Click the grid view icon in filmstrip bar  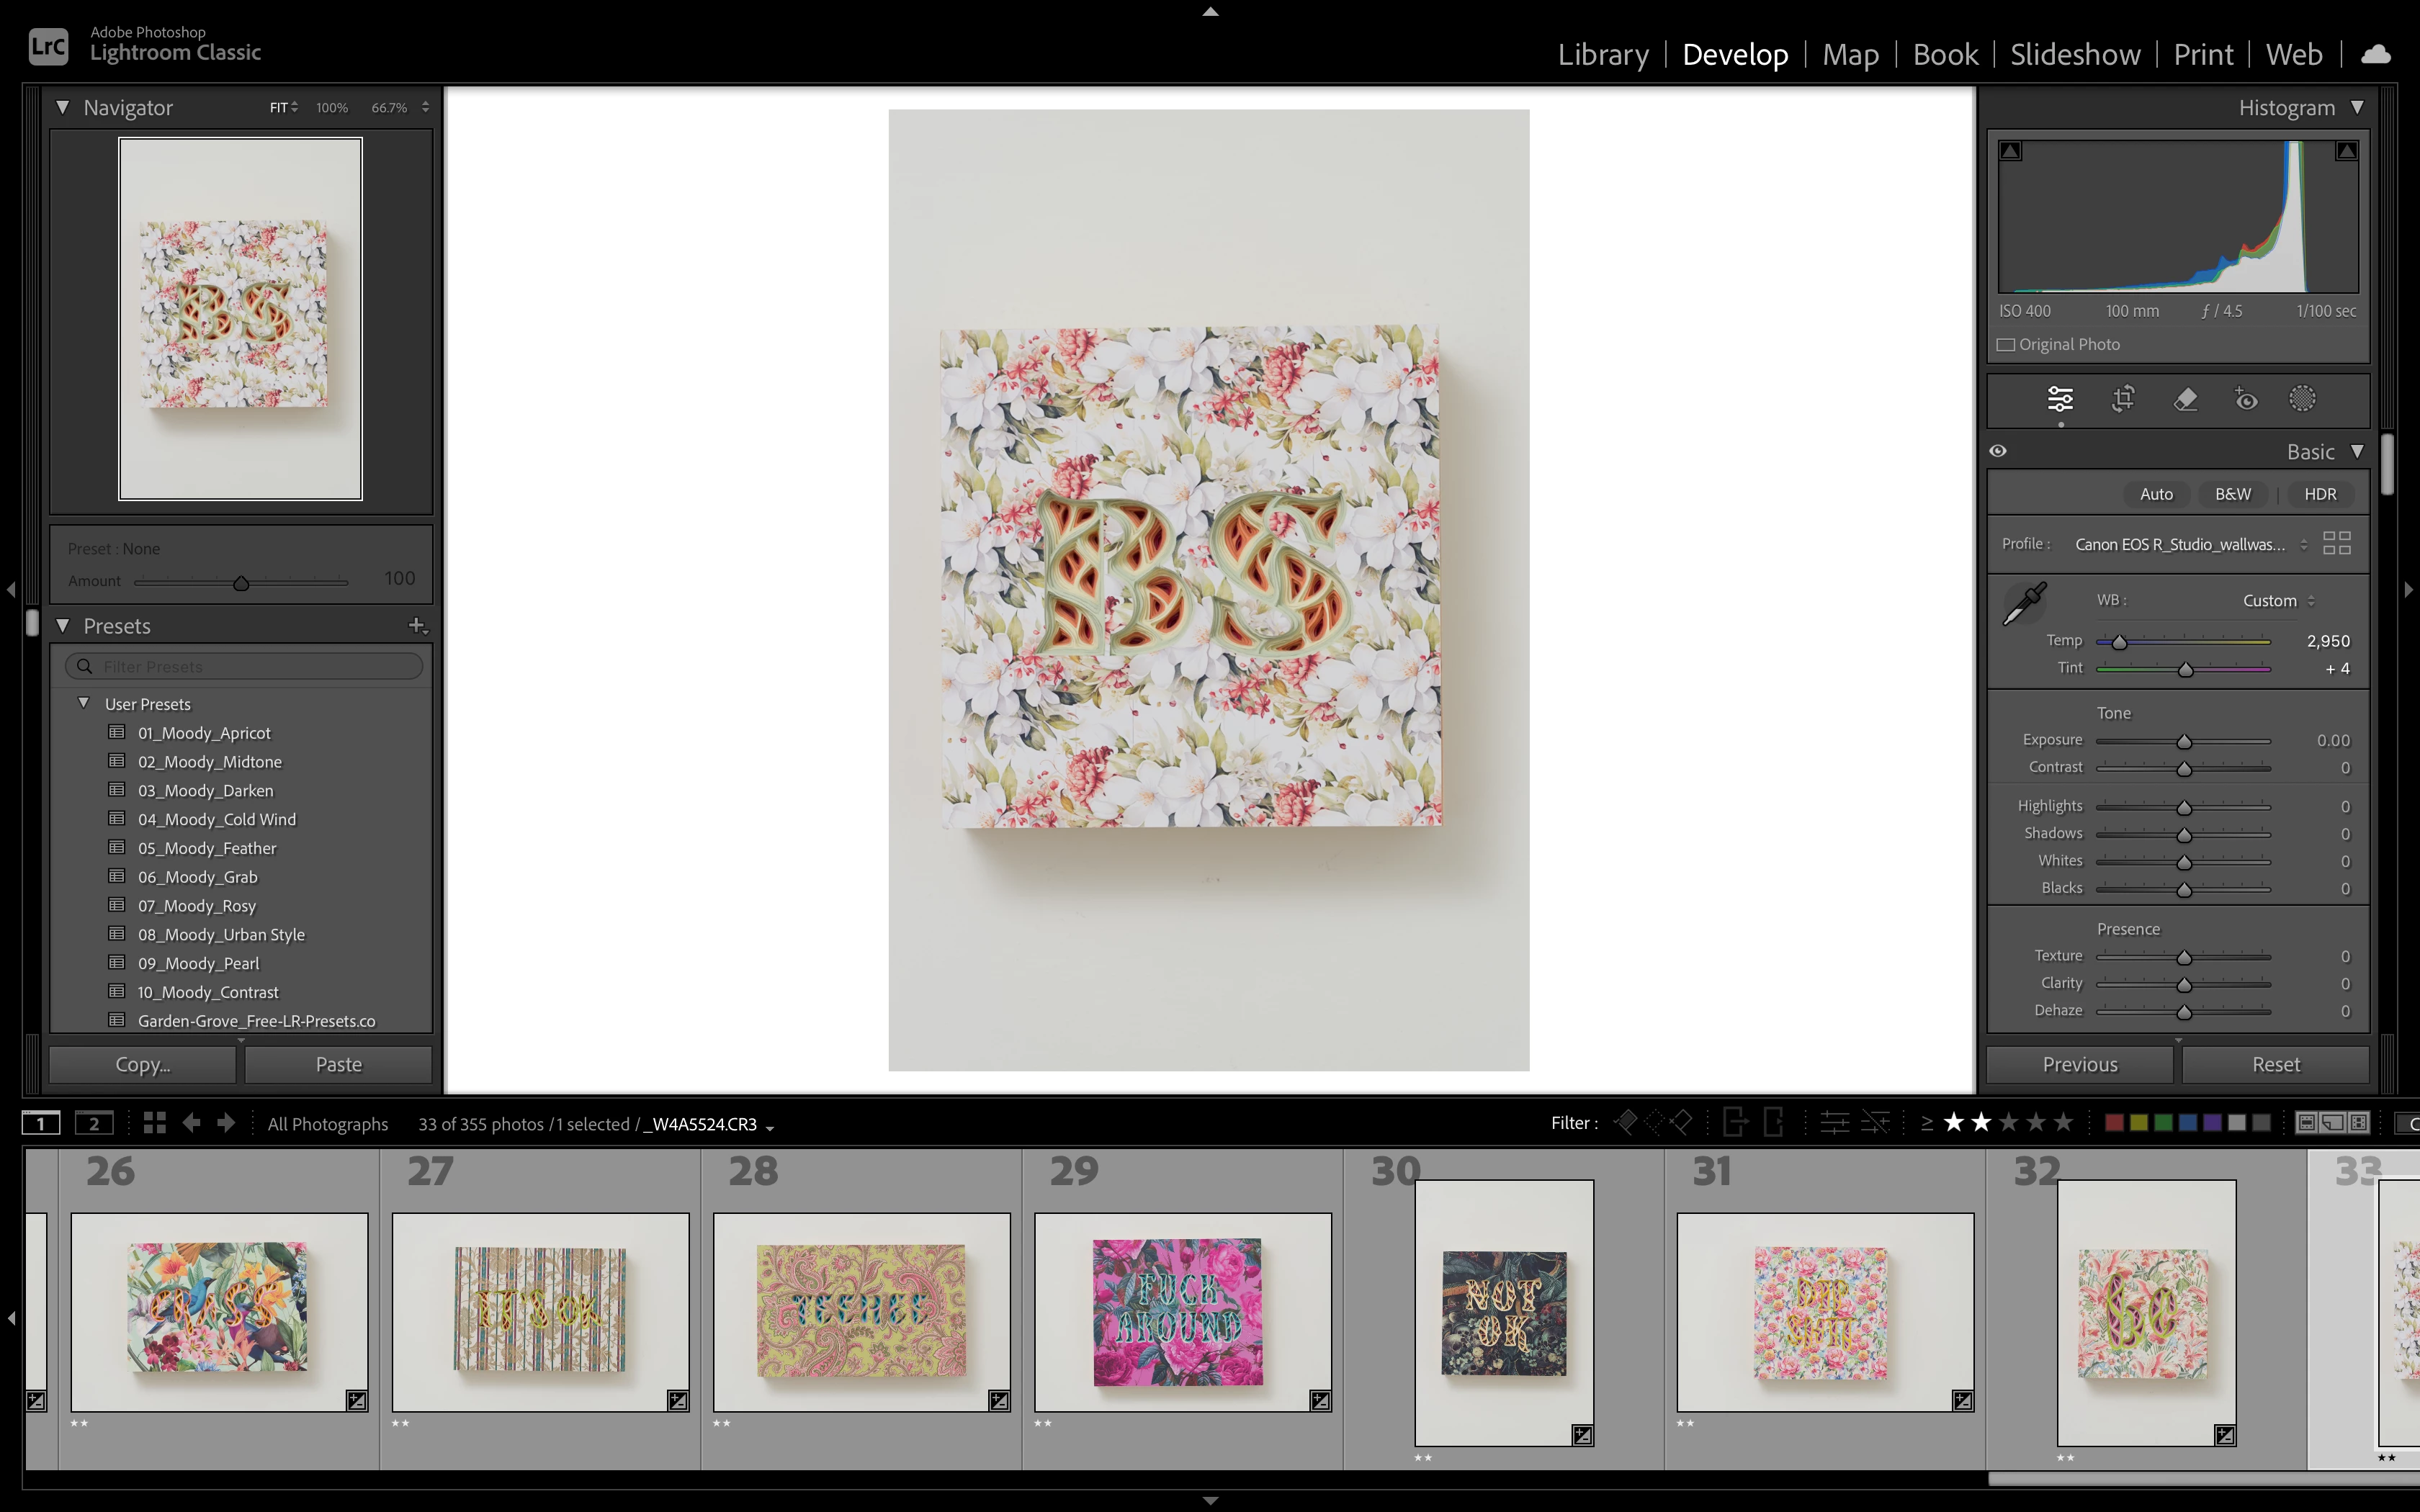coord(154,1123)
